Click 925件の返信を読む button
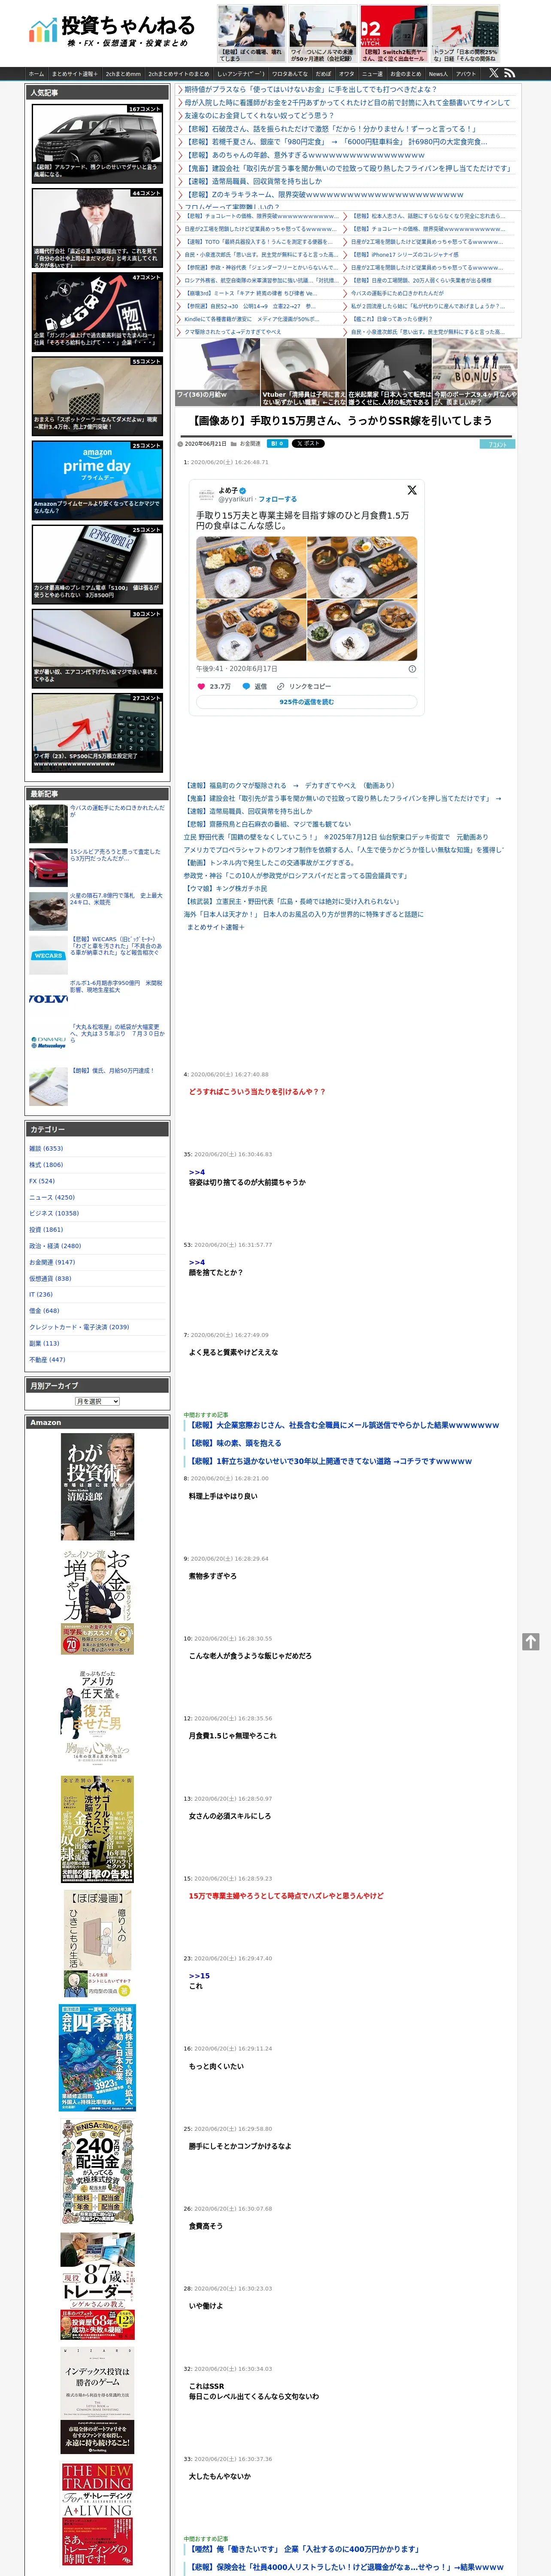Screen dimensions: 551x2576 [x=306, y=702]
